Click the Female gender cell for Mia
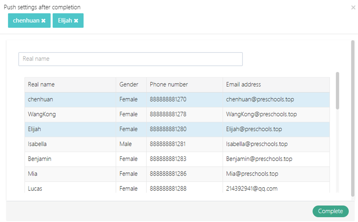The height and width of the screenshot is (222, 358). 131,174
